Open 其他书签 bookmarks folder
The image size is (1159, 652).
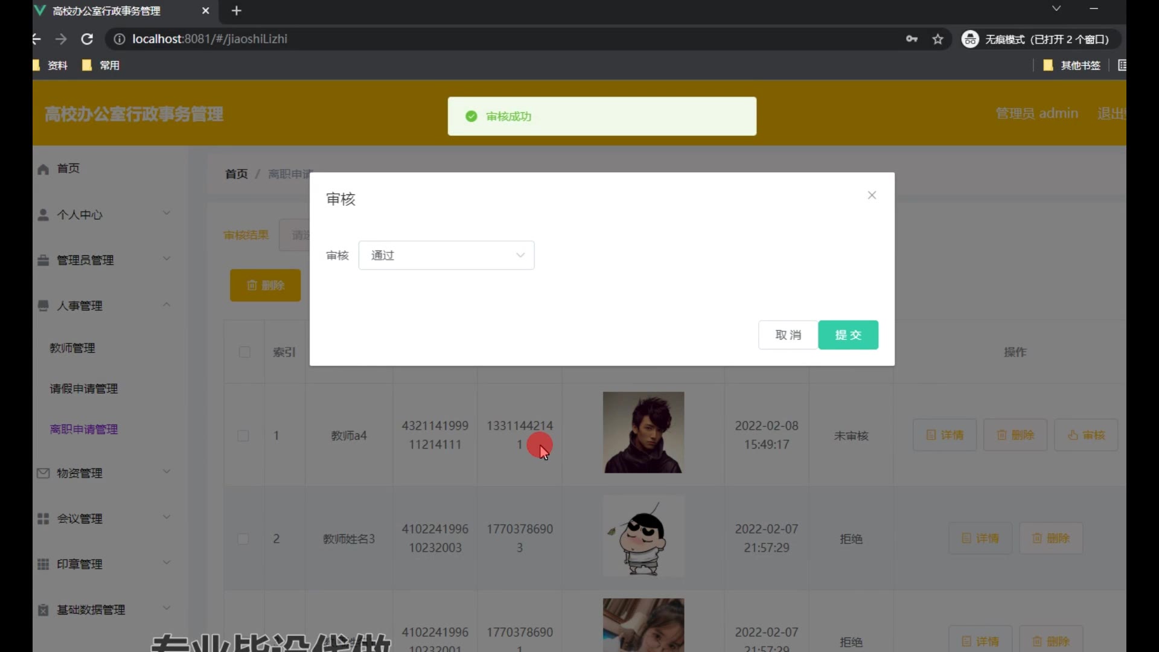(1072, 65)
